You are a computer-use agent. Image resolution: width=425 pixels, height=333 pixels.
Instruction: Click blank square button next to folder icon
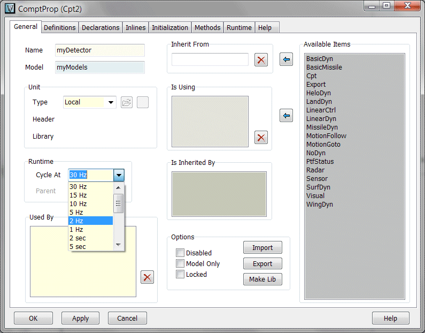click(x=143, y=102)
